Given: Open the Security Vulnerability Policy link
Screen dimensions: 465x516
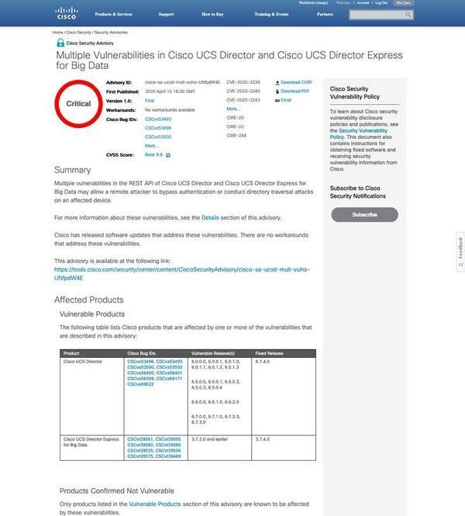Looking at the screenshot, I should tap(359, 133).
